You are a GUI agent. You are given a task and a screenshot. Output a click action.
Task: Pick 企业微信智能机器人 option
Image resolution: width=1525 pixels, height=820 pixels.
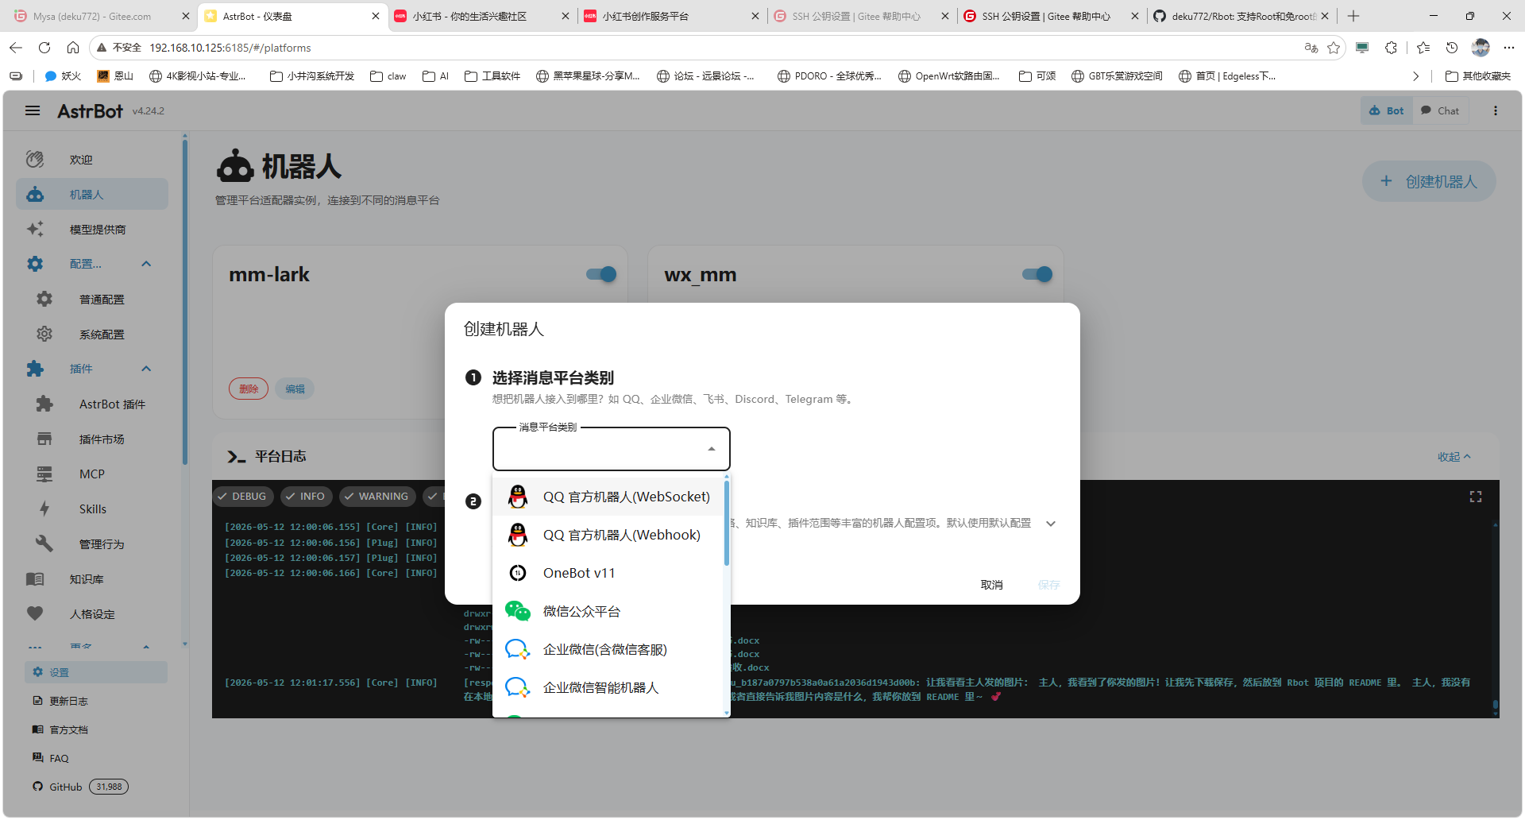coord(608,687)
